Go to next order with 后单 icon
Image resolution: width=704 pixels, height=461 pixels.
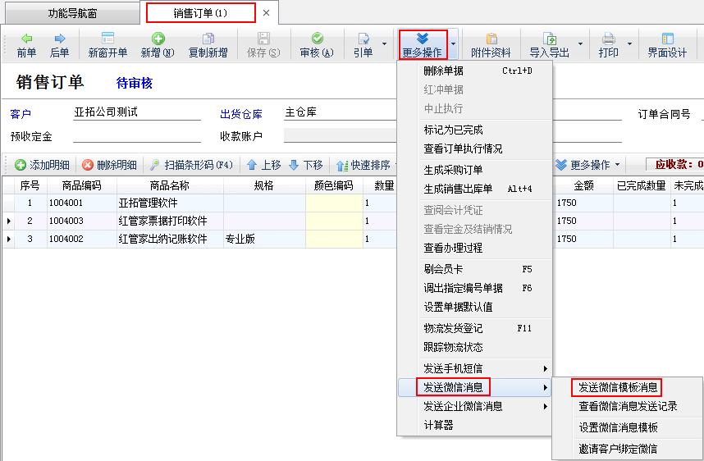tap(59, 39)
